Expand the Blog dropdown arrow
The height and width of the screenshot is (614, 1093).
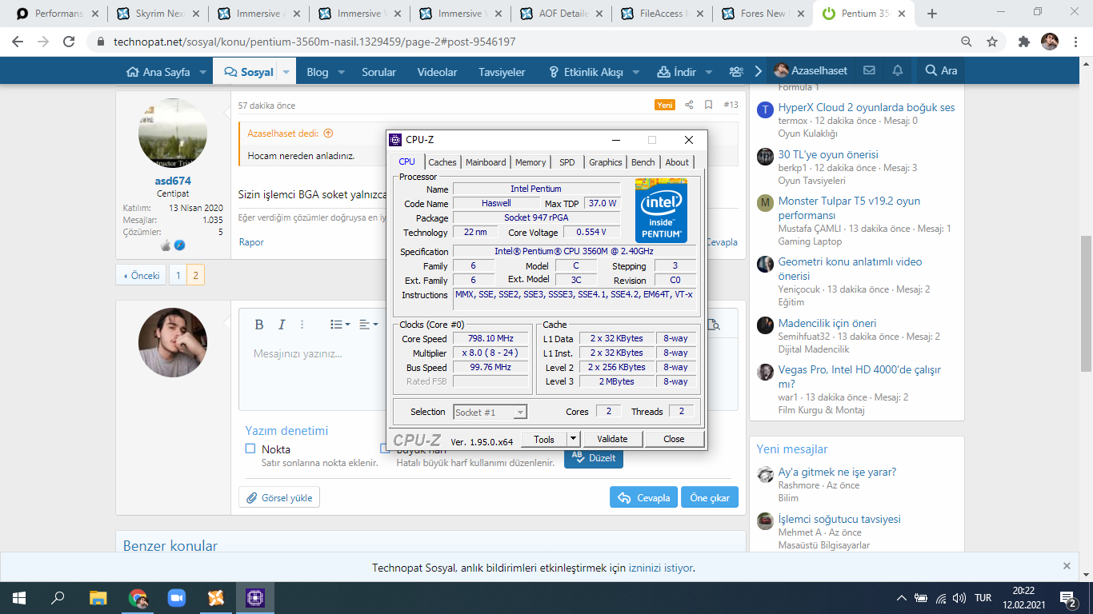click(341, 72)
